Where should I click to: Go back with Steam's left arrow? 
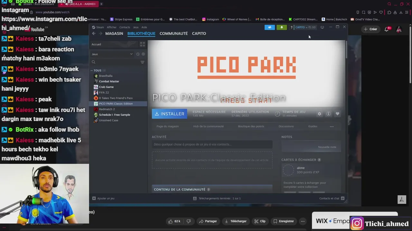[x=94, y=33]
